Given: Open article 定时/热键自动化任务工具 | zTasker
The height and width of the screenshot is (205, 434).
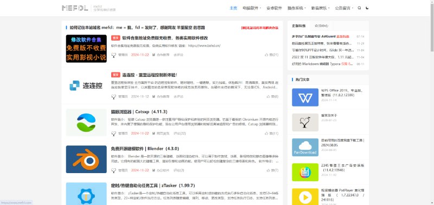Looking at the screenshot, I should point(153,186).
